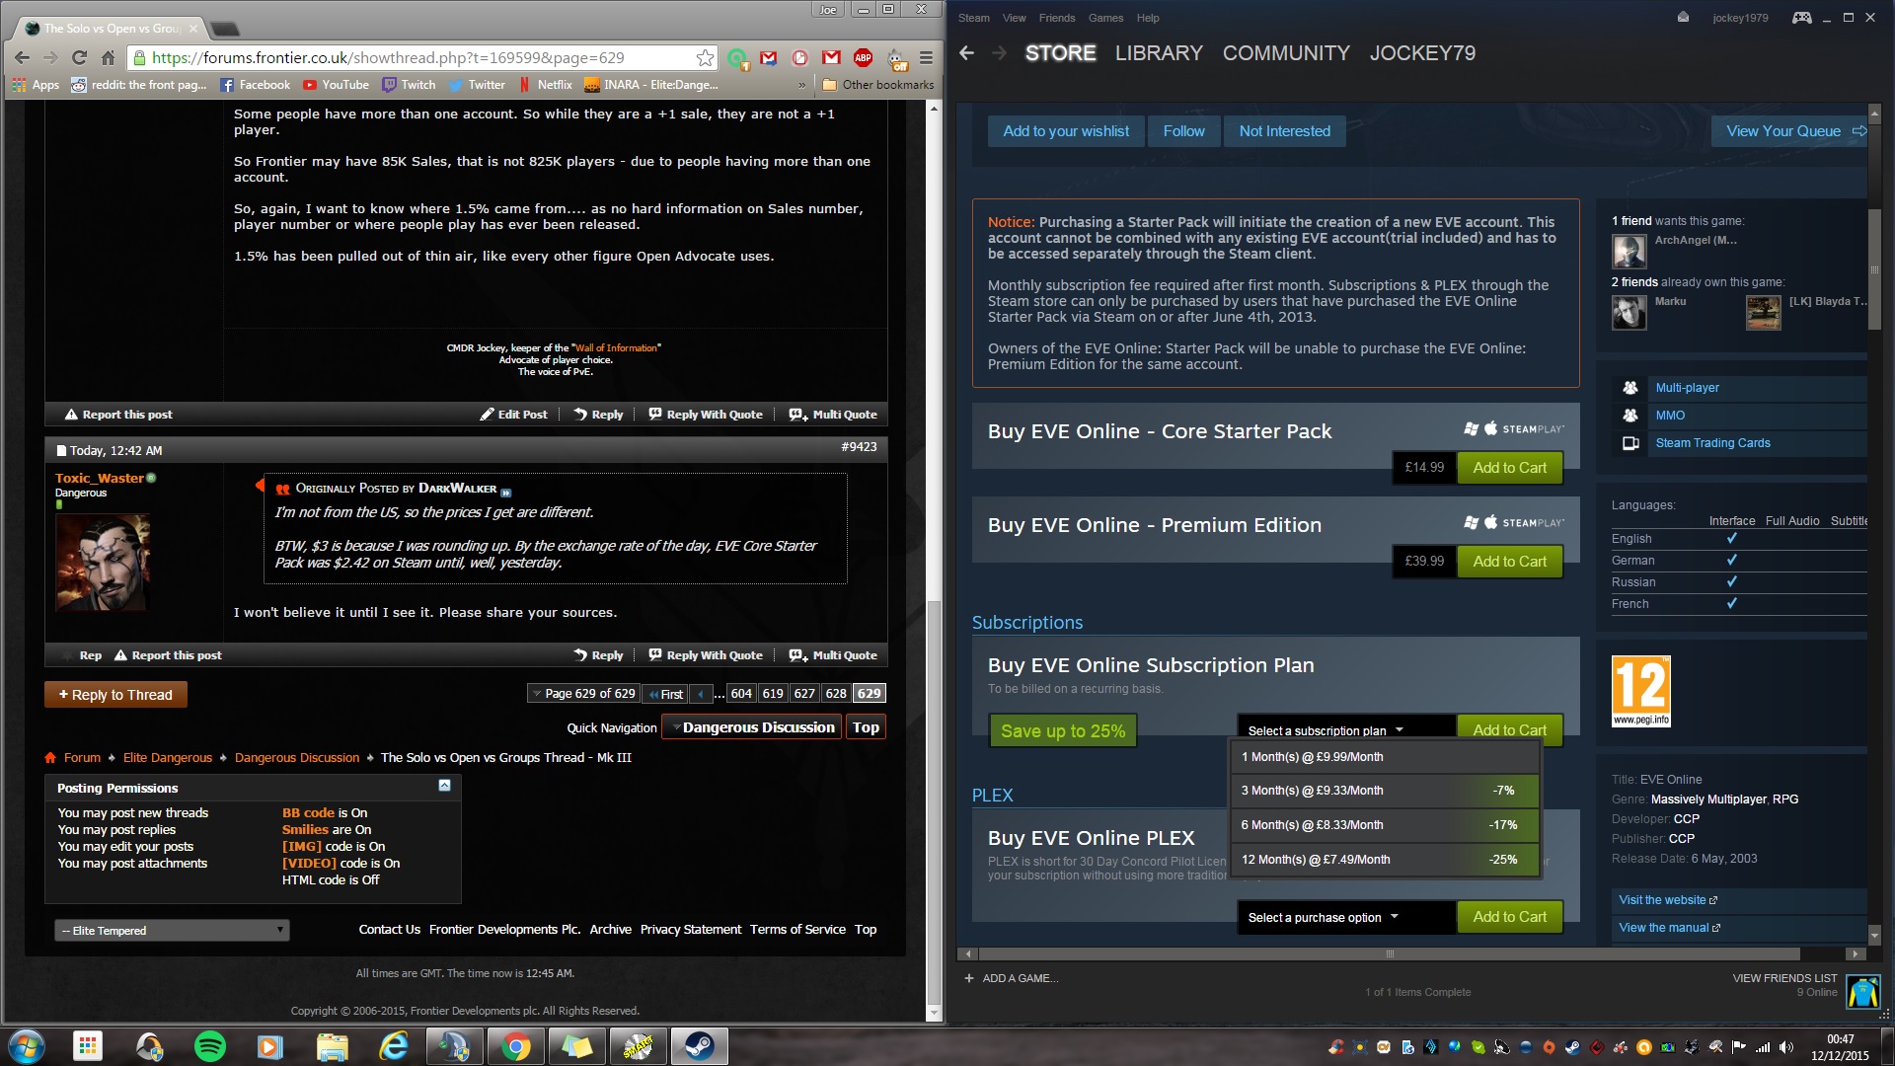Add Core Starter Pack to cart

point(1509,468)
